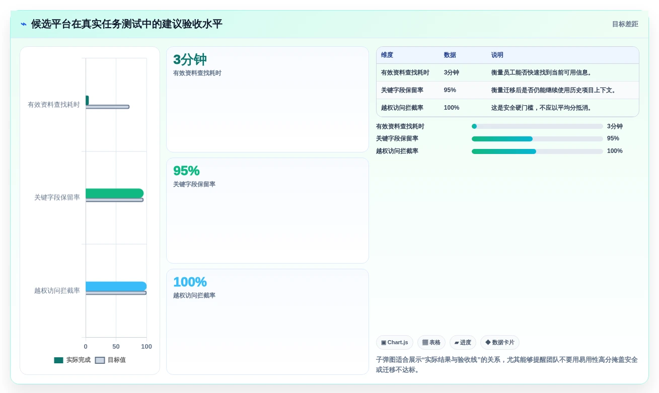This screenshot has width=659, height=393.
Task: Click the 有效资料查找耗时 chart axis label
Action: click(x=54, y=105)
